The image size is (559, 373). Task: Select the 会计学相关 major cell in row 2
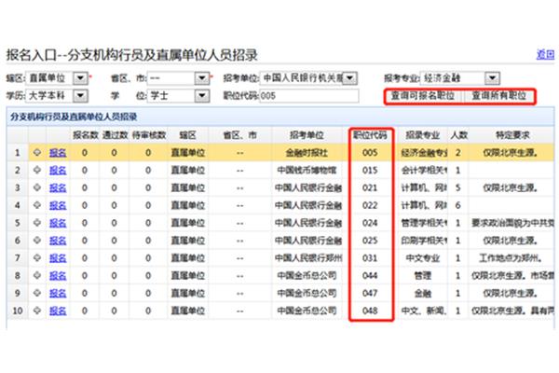pyautogui.click(x=424, y=171)
